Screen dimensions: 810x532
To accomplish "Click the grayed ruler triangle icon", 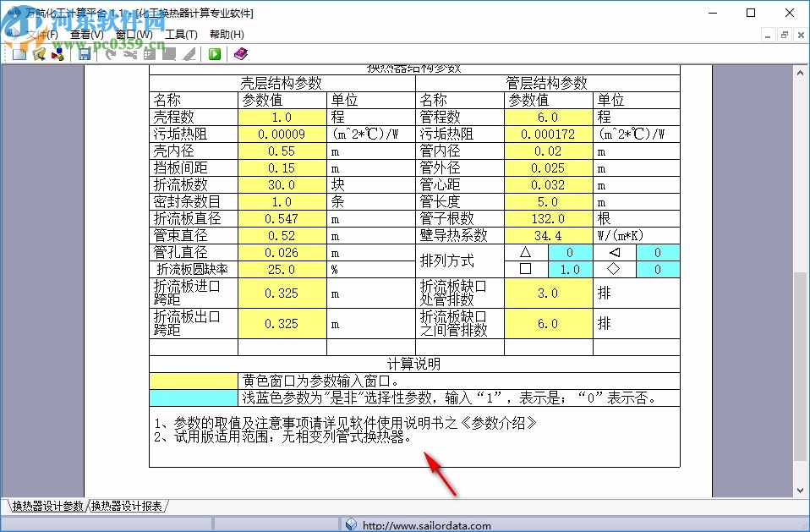I will (x=189, y=54).
